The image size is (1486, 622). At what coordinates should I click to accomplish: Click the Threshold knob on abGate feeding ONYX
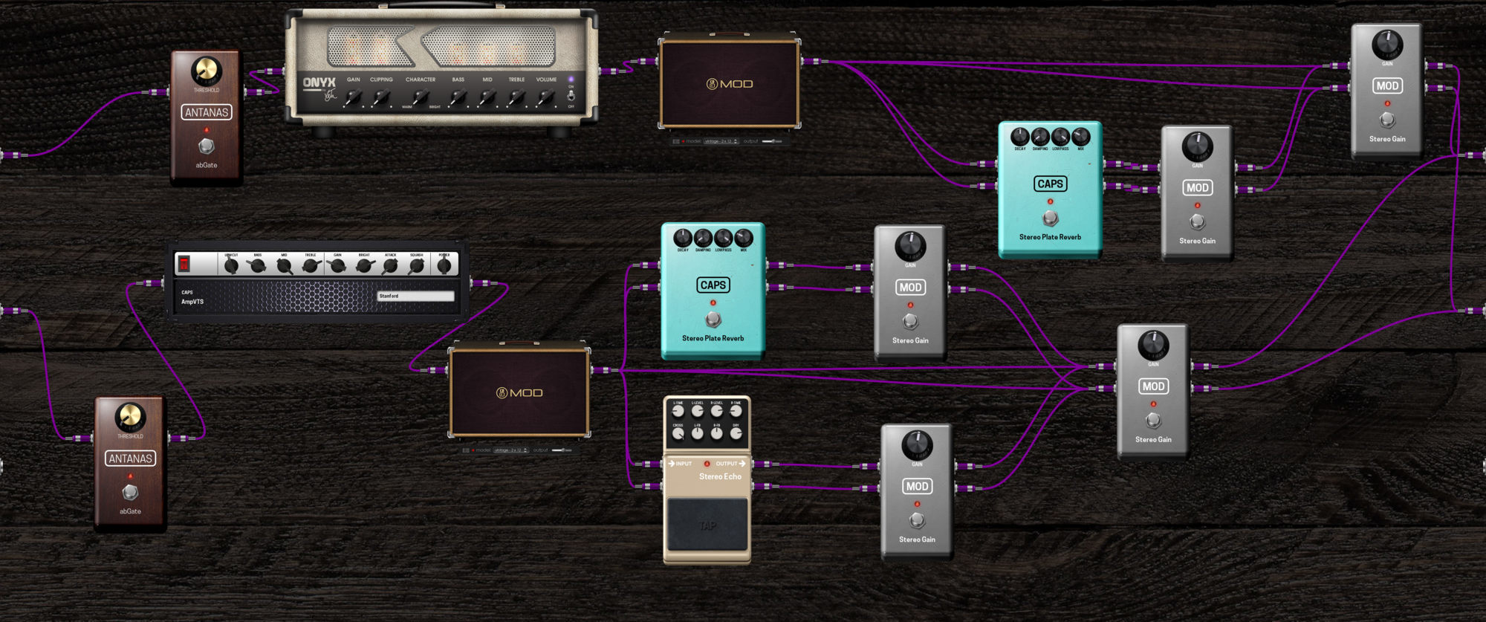[206, 71]
